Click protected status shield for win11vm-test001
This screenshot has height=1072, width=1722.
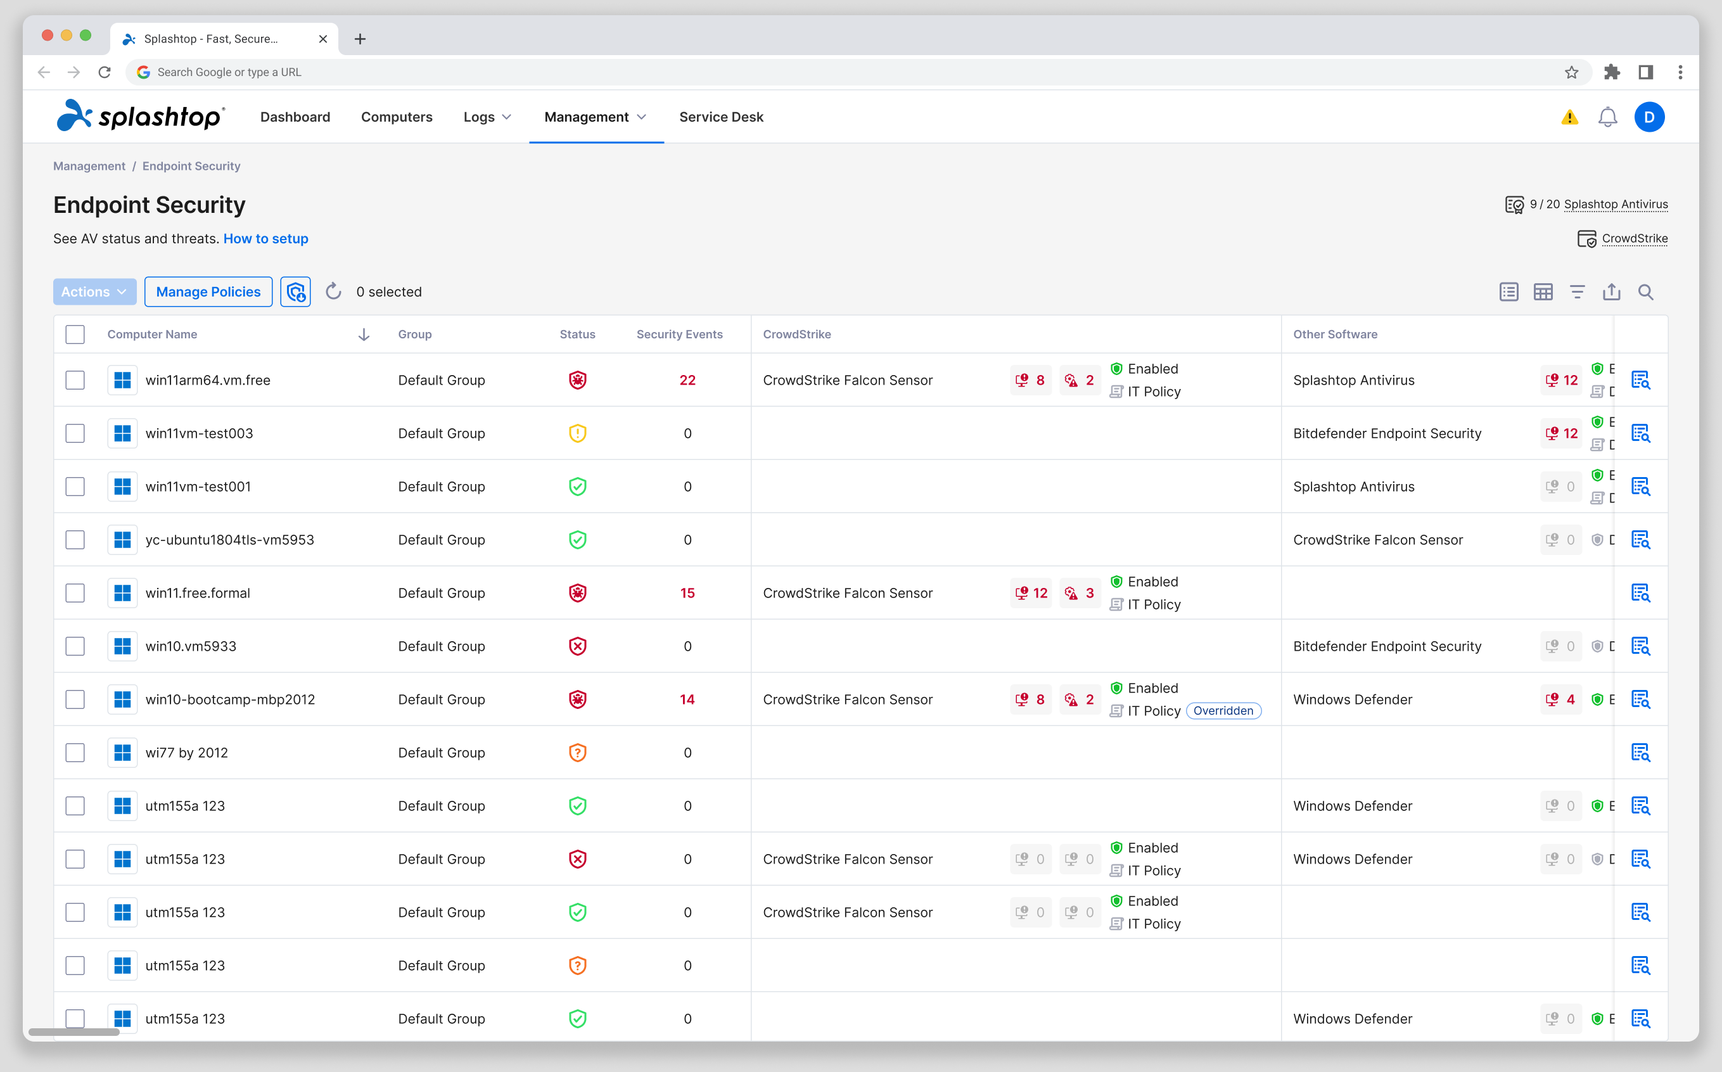coord(578,487)
